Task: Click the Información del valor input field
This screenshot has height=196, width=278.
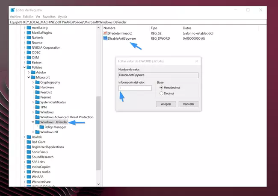Action: pos(135,88)
